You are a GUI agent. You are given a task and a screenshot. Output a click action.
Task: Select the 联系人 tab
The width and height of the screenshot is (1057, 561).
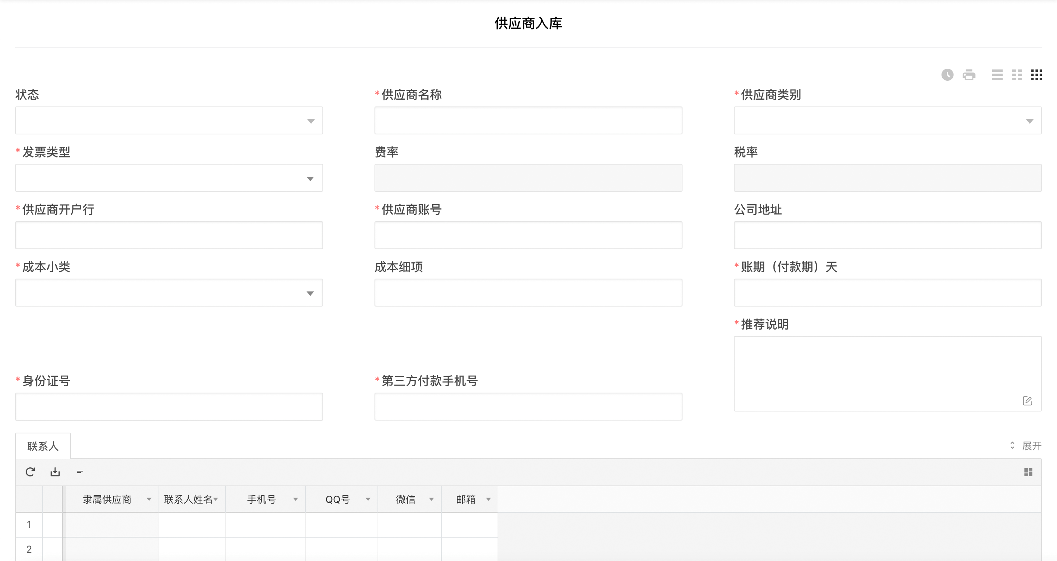point(43,446)
